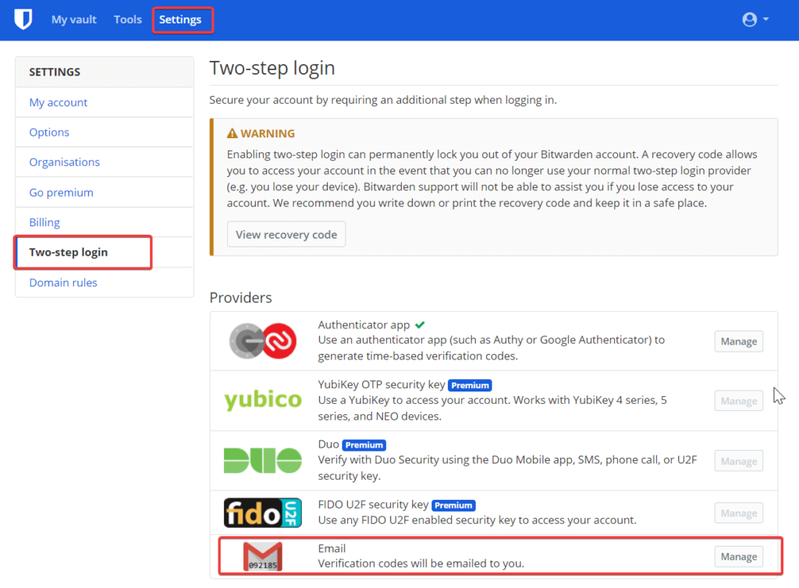This screenshot has width=799, height=588.
Task: Click the 'Email' provider title
Action: point(332,548)
